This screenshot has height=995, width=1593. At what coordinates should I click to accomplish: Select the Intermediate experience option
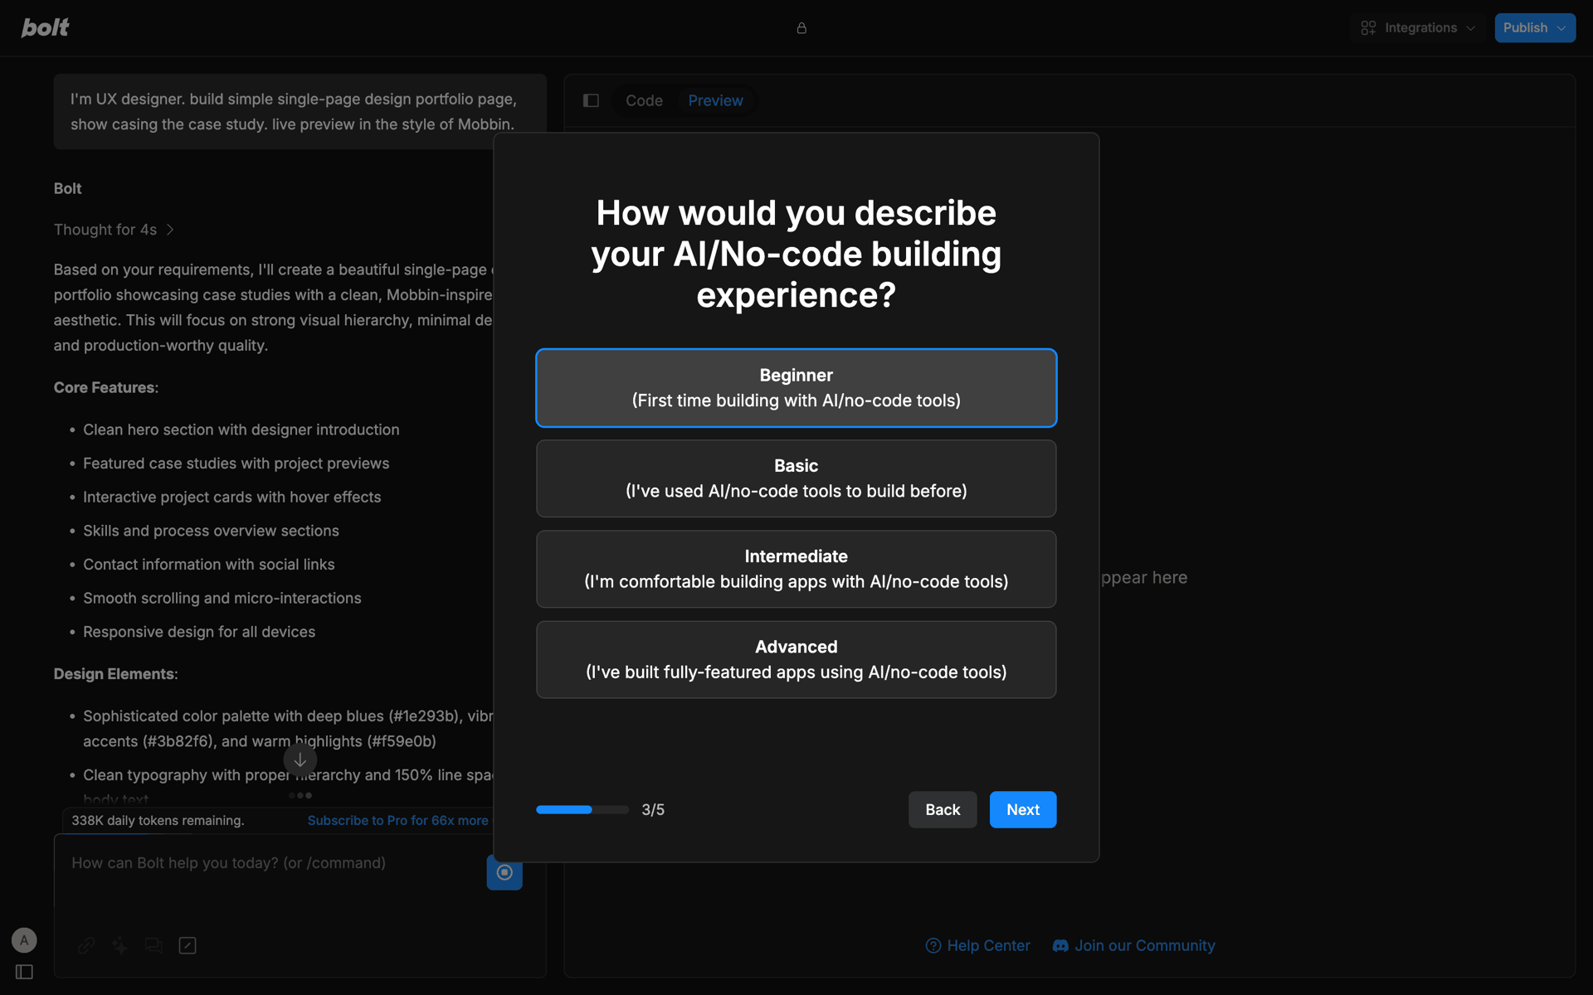796,569
